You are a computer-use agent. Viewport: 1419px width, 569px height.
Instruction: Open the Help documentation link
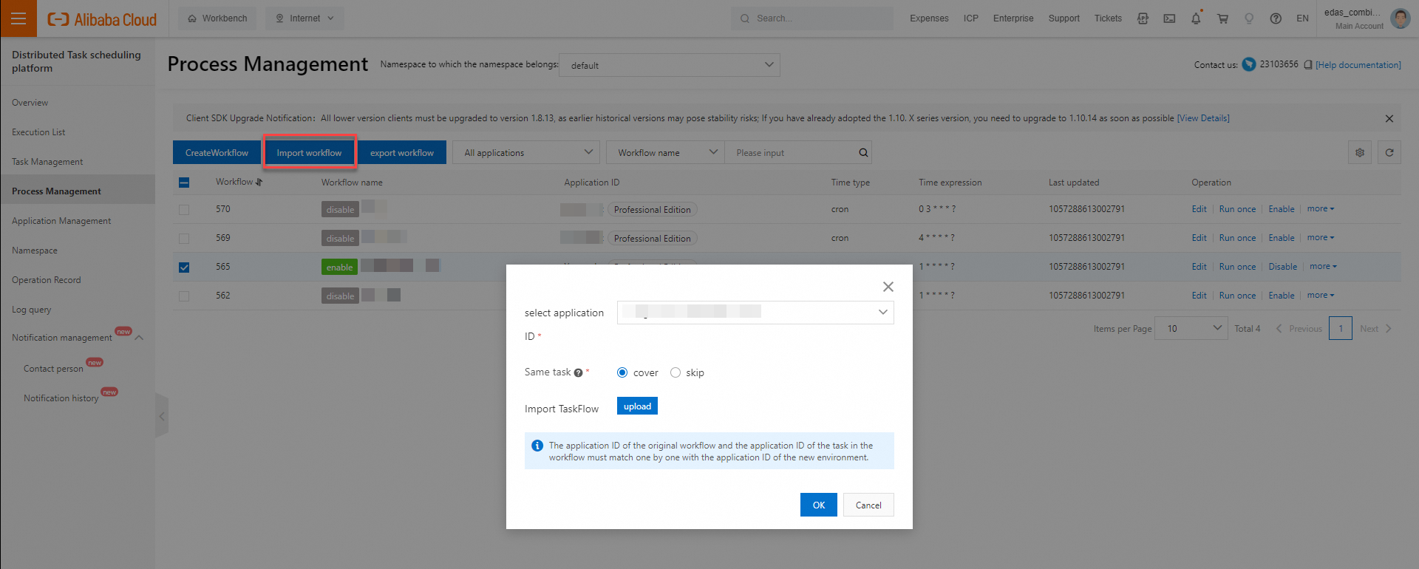click(x=1358, y=65)
